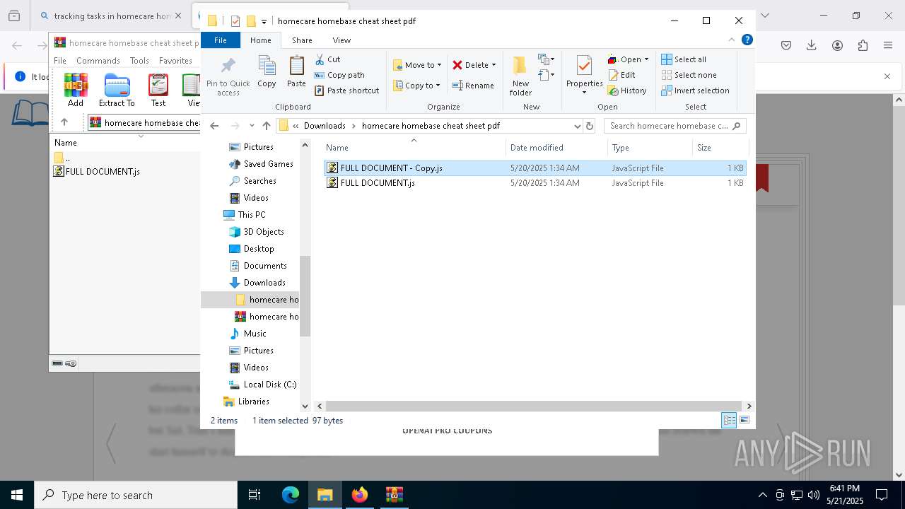Go up one folder level in Explorer
The height and width of the screenshot is (509, 905).
266,126
